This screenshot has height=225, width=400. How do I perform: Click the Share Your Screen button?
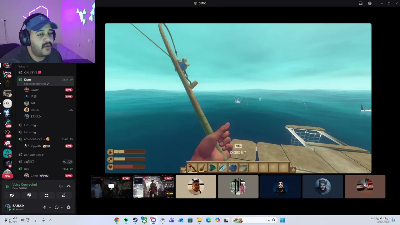click(29, 195)
